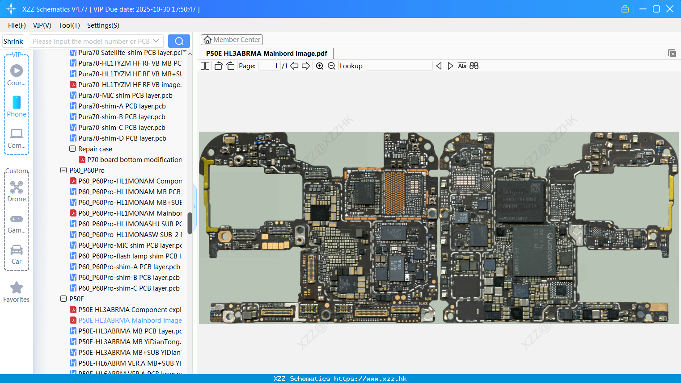This screenshot has height=383, width=681.
Task: Close the PDF tab panel icon
Action: click(672, 53)
